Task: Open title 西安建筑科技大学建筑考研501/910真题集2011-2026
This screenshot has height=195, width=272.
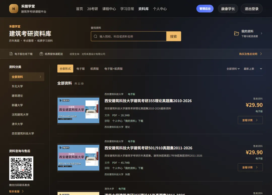Action: coord(148,148)
